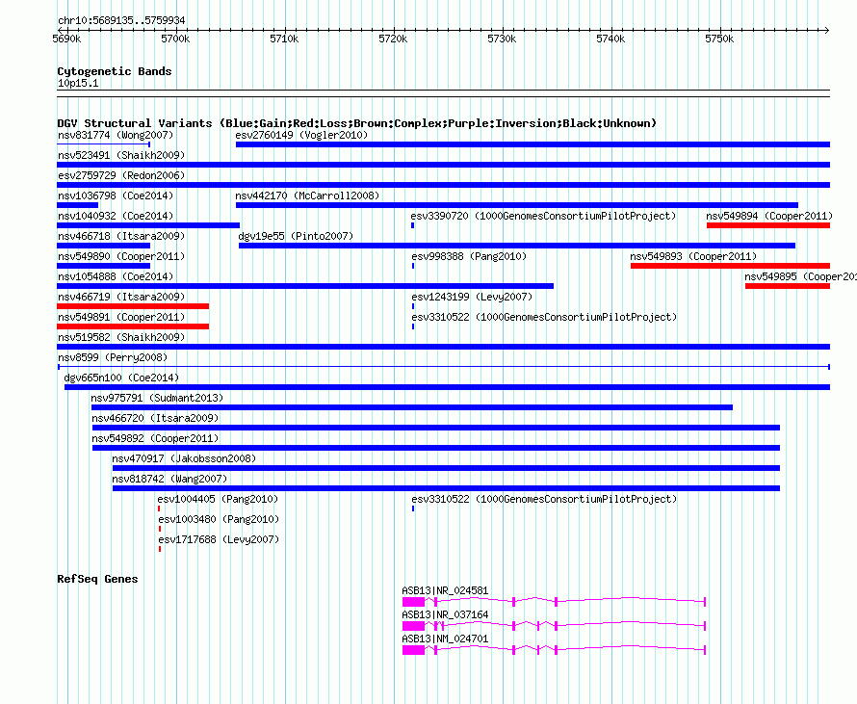Viewport: 857px width, 704px height.
Task: Select the 5750k ruler position label
Action: tap(719, 39)
